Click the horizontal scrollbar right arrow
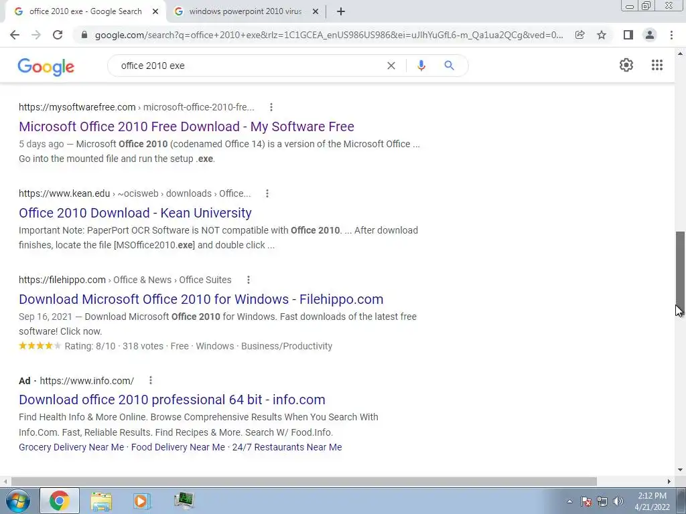 (x=669, y=481)
